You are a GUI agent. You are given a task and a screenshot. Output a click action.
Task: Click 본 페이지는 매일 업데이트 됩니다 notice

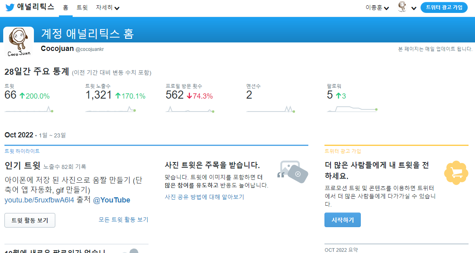click(435, 49)
